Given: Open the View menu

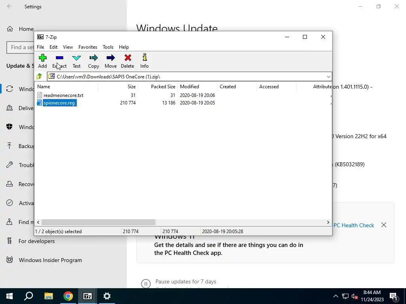Looking at the screenshot, I should pyautogui.click(x=68, y=47).
